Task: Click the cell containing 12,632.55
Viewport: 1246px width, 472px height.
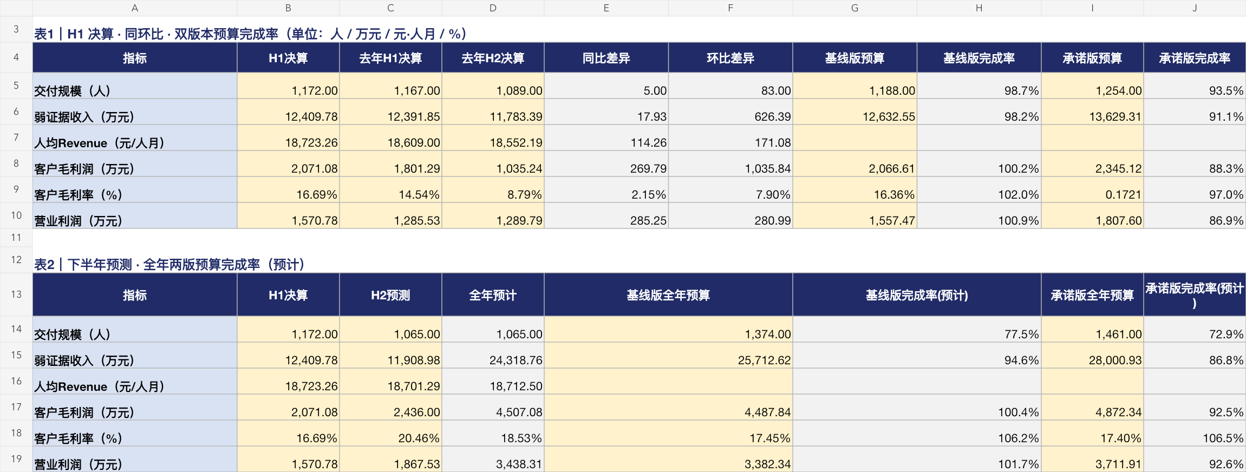Action: click(x=855, y=112)
